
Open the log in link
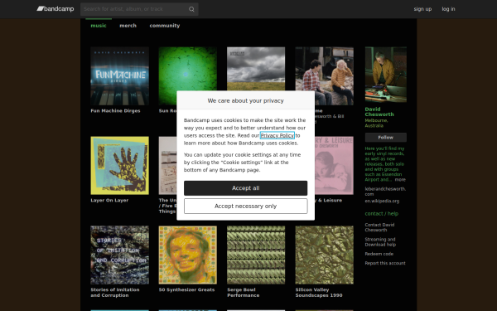click(x=448, y=9)
